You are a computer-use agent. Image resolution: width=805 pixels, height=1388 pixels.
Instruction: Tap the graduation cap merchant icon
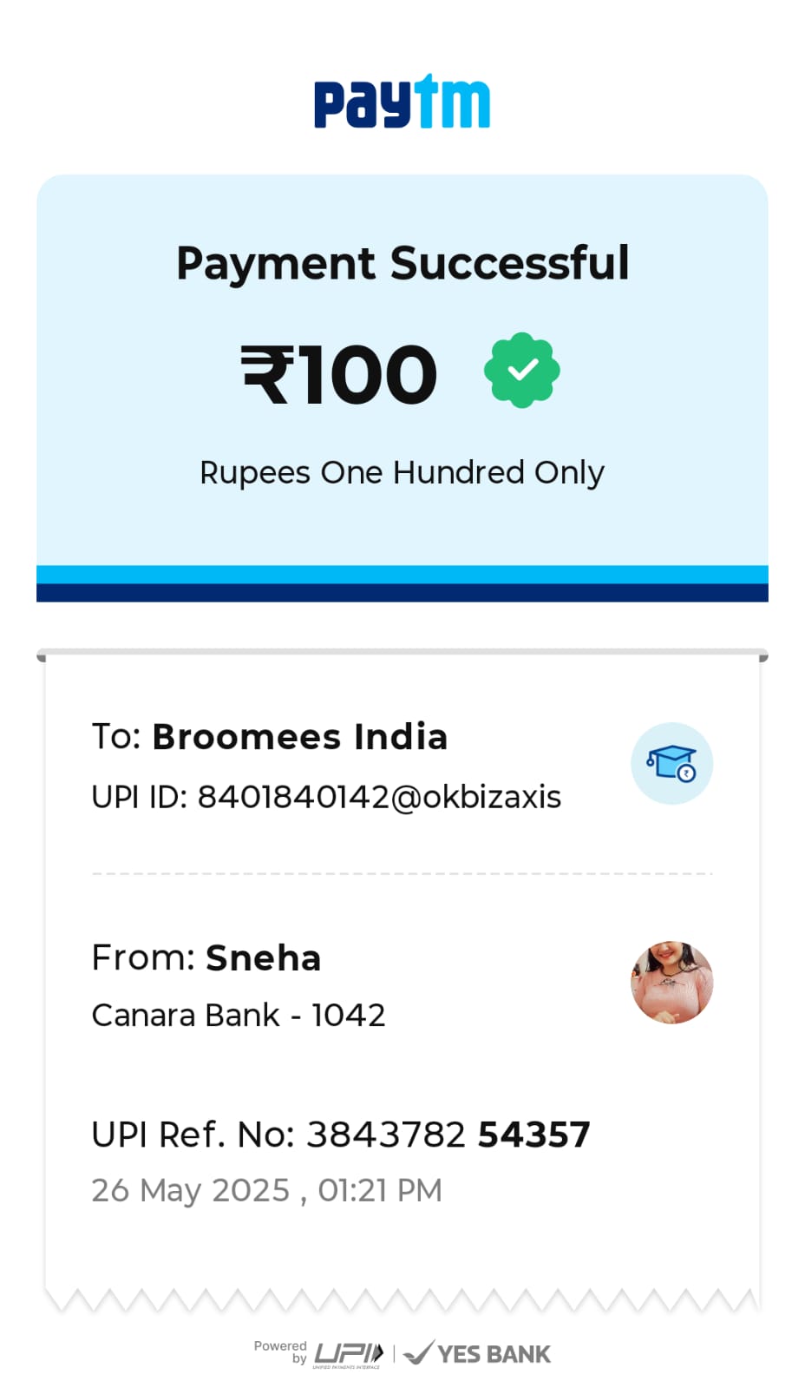click(671, 763)
